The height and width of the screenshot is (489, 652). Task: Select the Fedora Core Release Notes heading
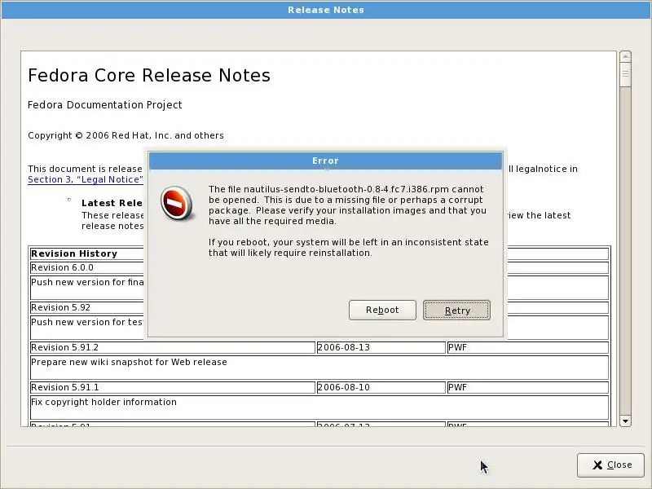[x=149, y=75]
